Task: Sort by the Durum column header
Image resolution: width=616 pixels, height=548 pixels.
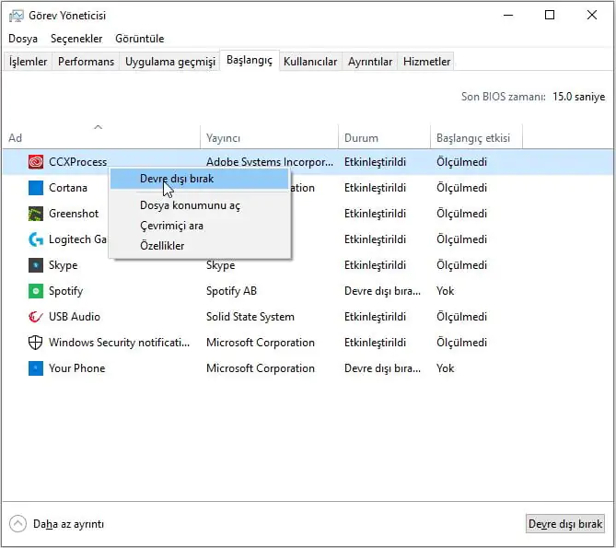Action: pos(384,138)
